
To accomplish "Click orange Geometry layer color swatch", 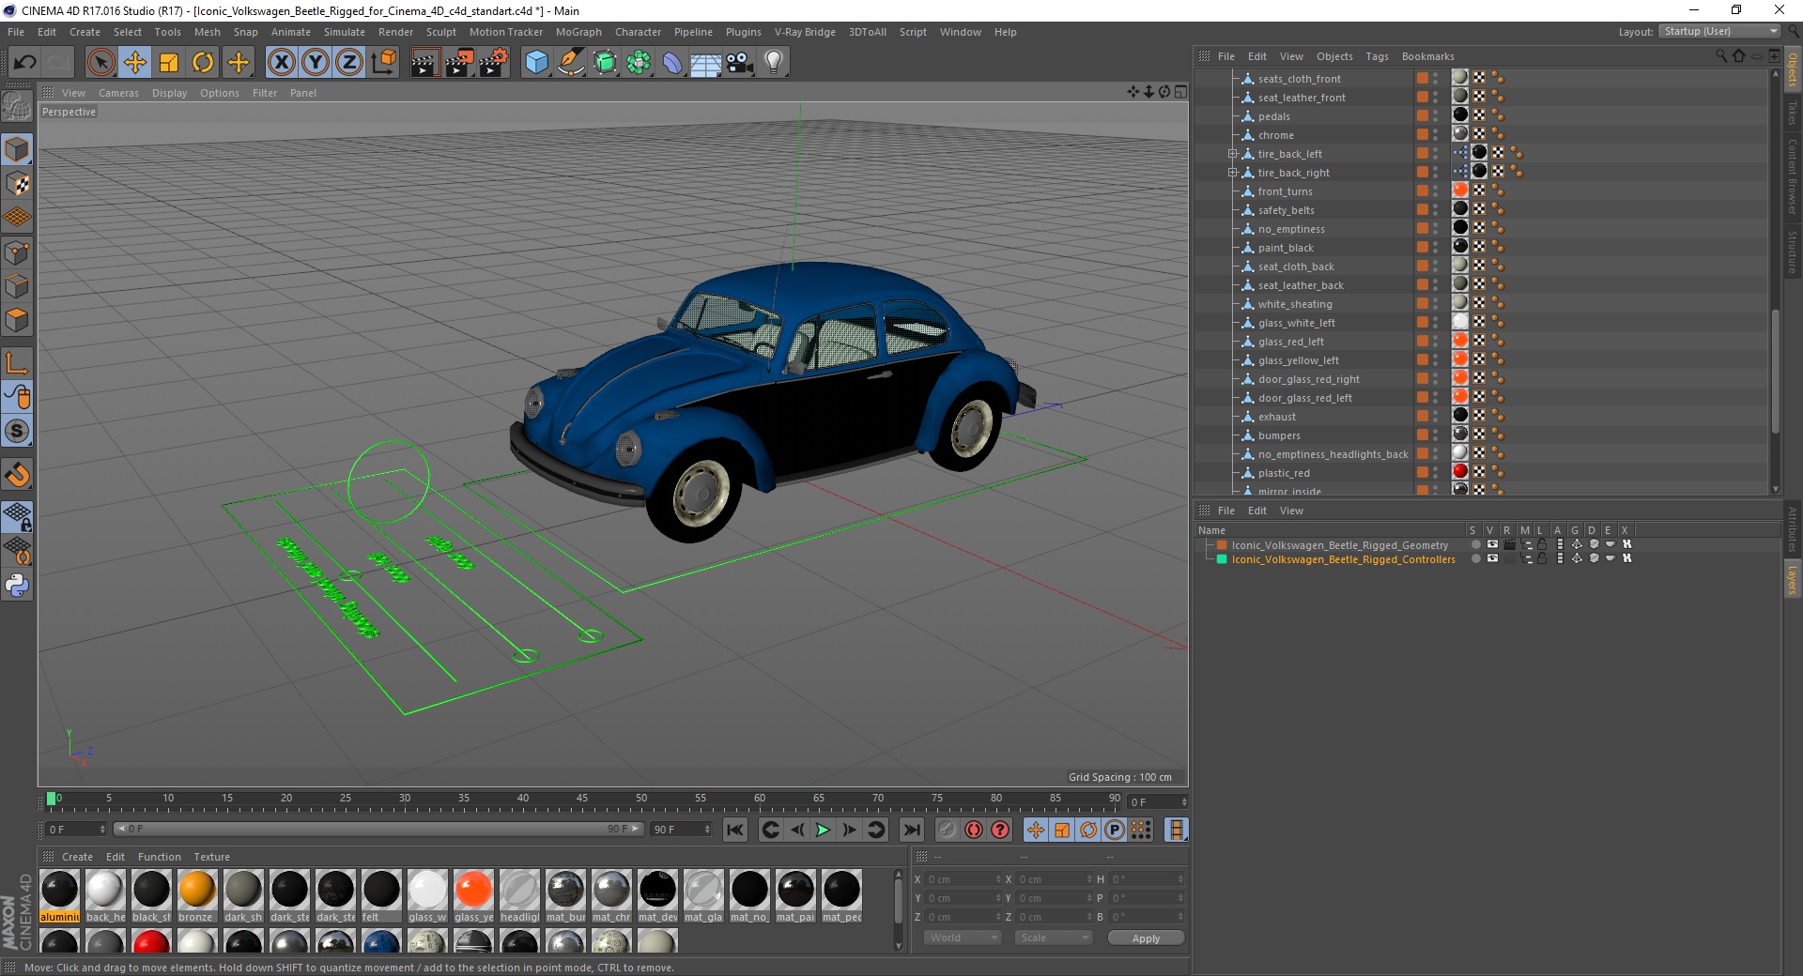I will pyautogui.click(x=1222, y=545).
